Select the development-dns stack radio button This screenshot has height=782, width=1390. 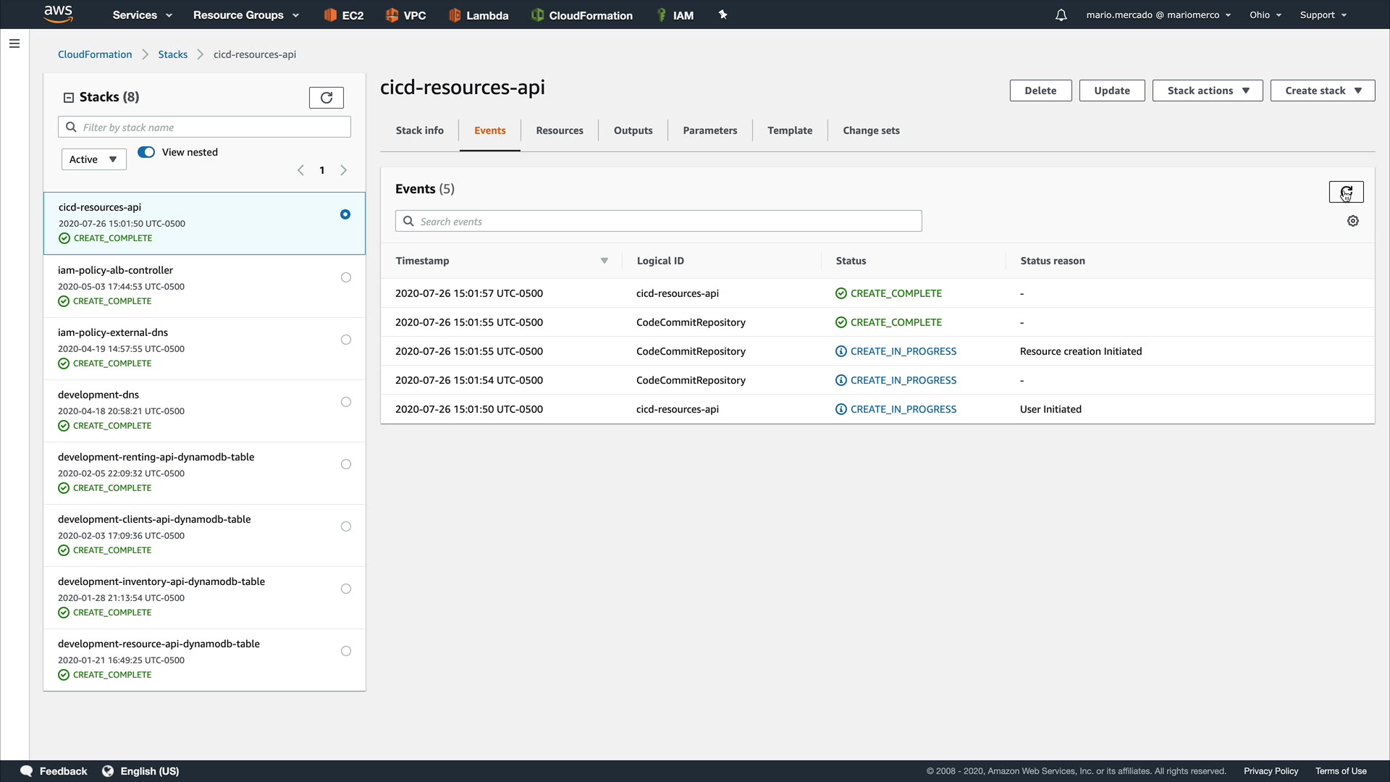click(345, 402)
